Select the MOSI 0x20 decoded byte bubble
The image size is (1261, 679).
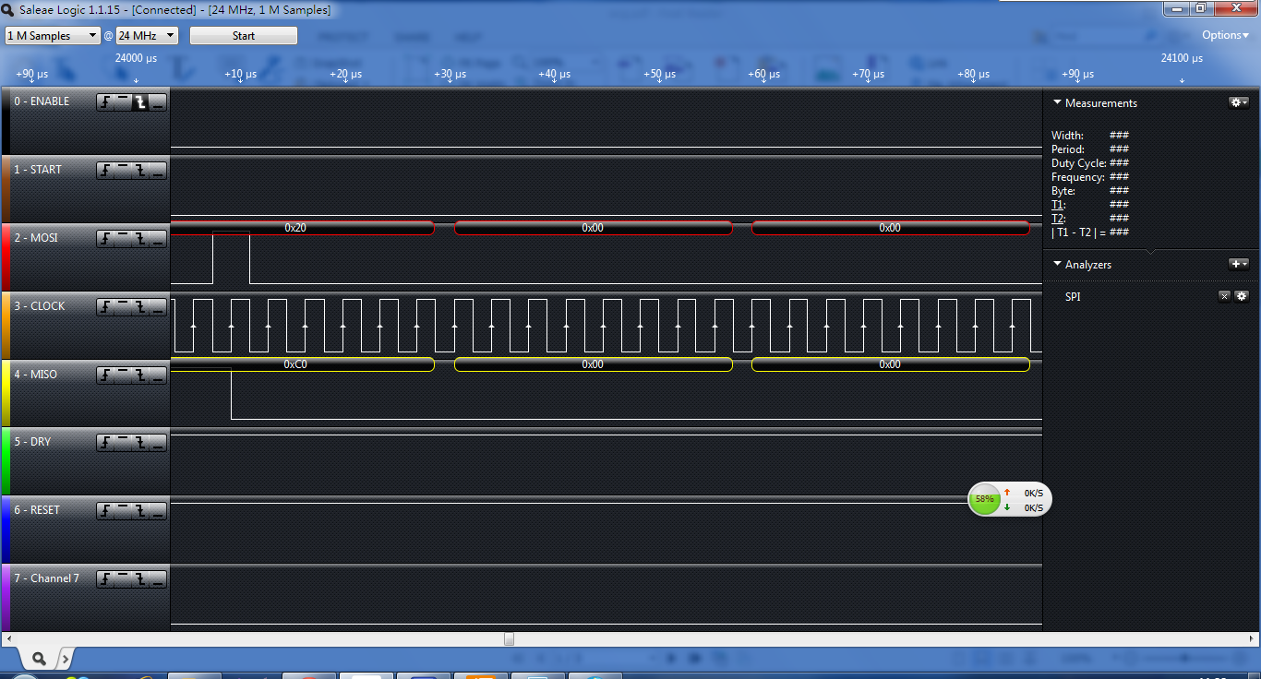coord(302,228)
